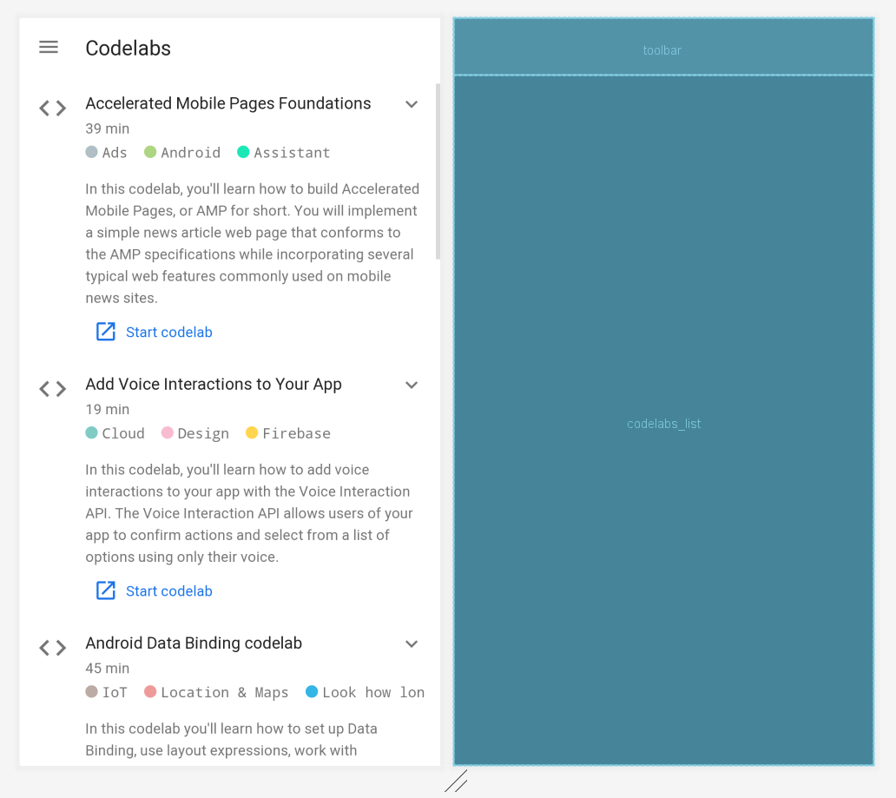This screenshot has height=798, width=896.
Task: Select the Ads tag dot
Action: click(92, 152)
